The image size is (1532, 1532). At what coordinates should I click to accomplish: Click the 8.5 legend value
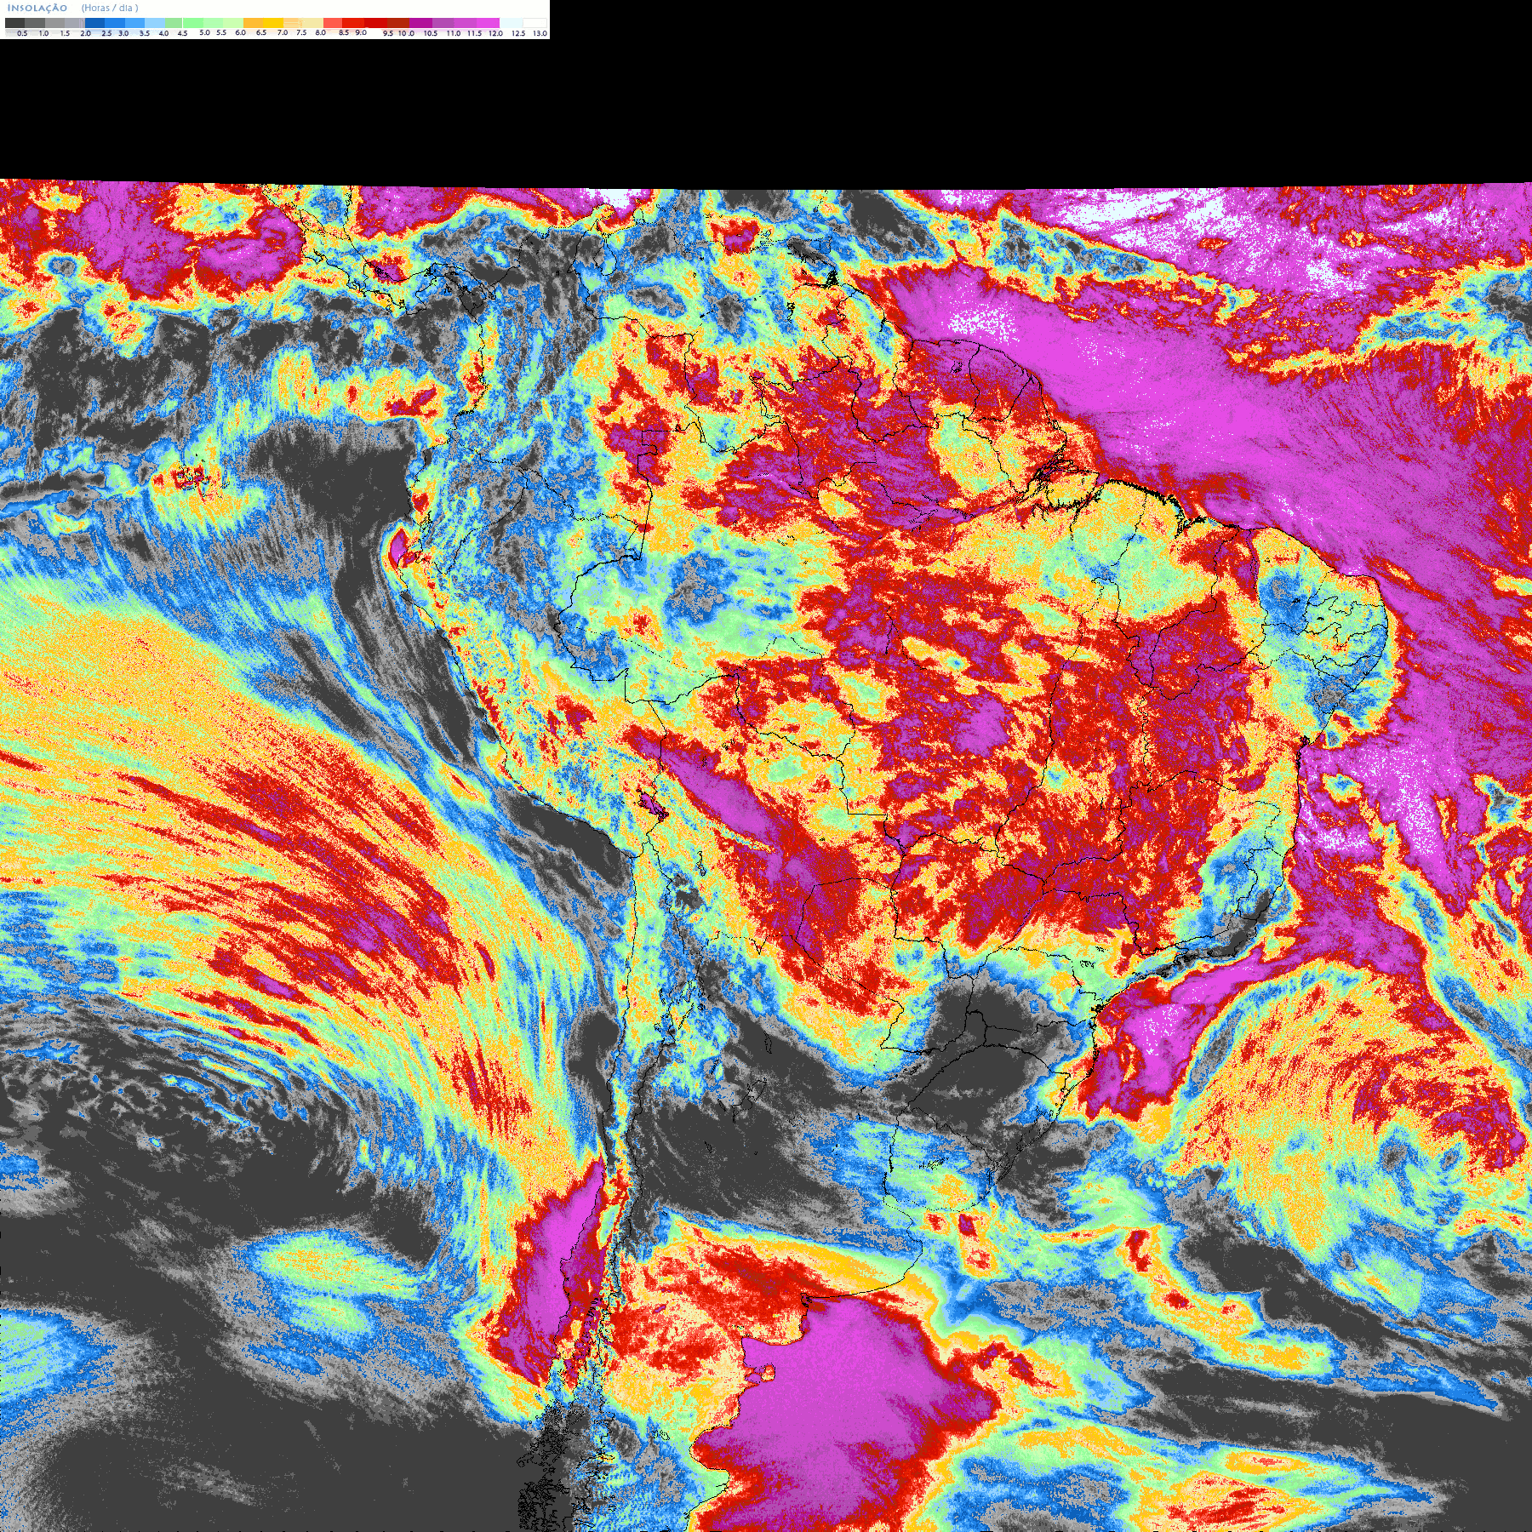pos(344,32)
